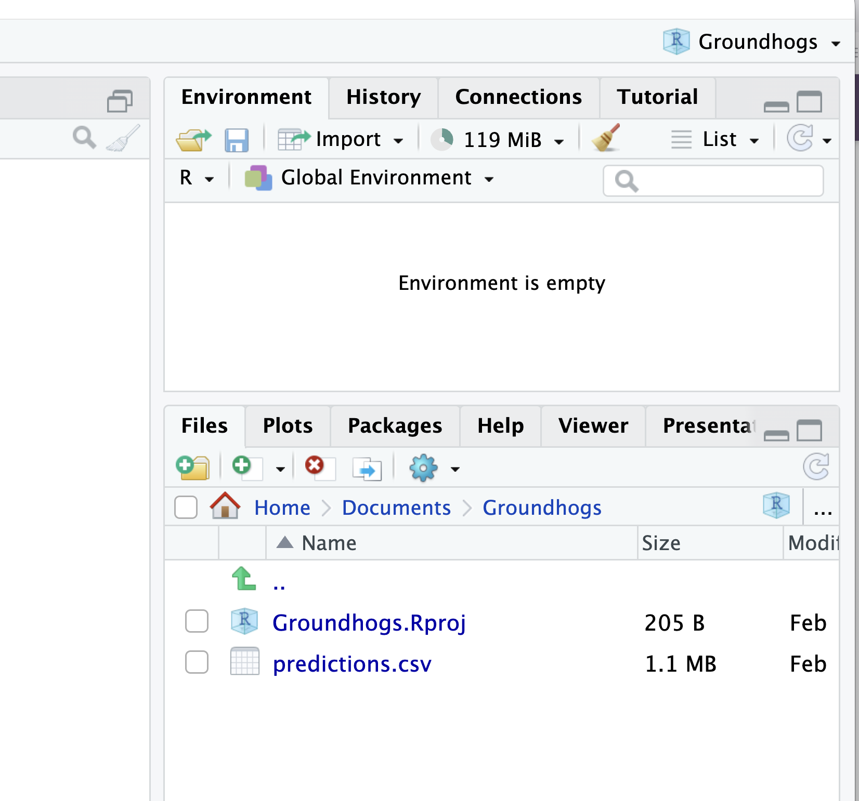Toggle the select-all files checkbox

(x=186, y=507)
